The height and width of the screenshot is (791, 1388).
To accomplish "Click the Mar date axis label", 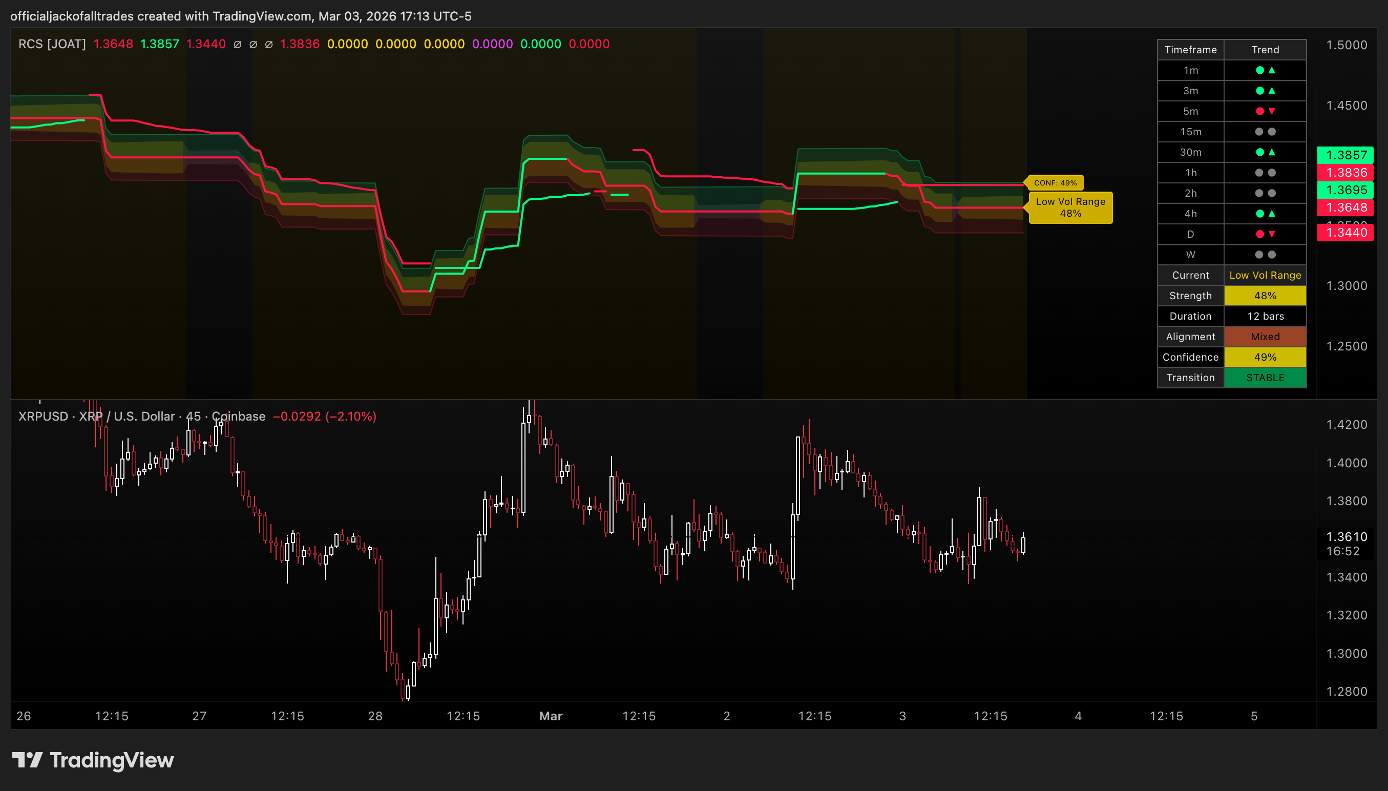I will (x=551, y=716).
